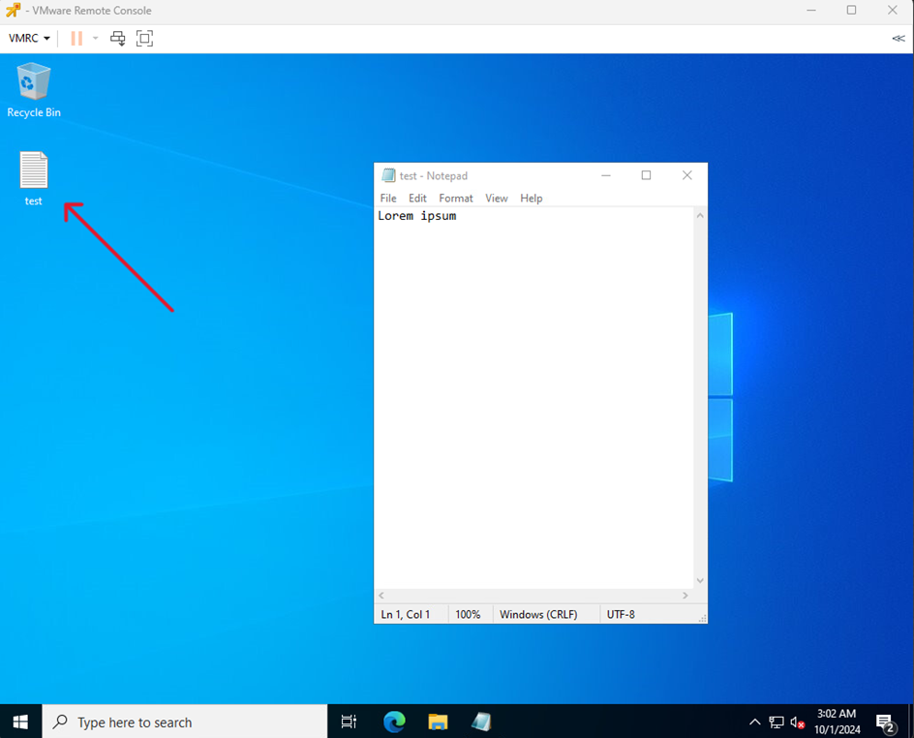The height and width of the screenshot is (738, 914).
Task: Open the VMRC dropdown menu
Action: click(29, 39)
